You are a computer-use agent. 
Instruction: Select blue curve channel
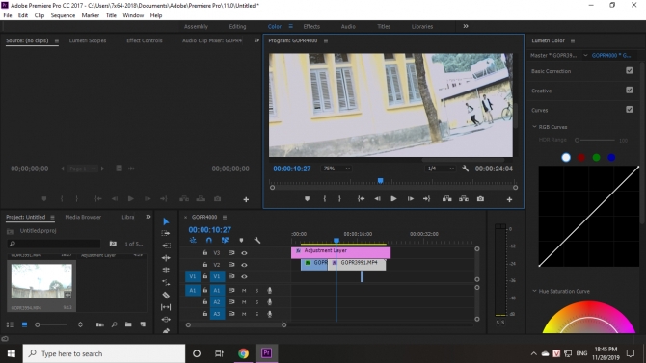611,157
